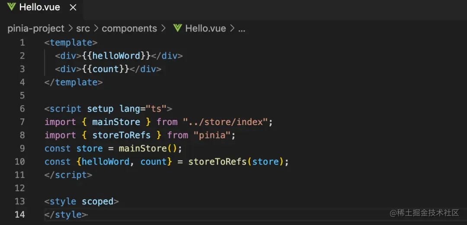The height and width of the screenshot is (225, 467).
Task: Click the Vue icon in breadcrumb
Action: 178,28
